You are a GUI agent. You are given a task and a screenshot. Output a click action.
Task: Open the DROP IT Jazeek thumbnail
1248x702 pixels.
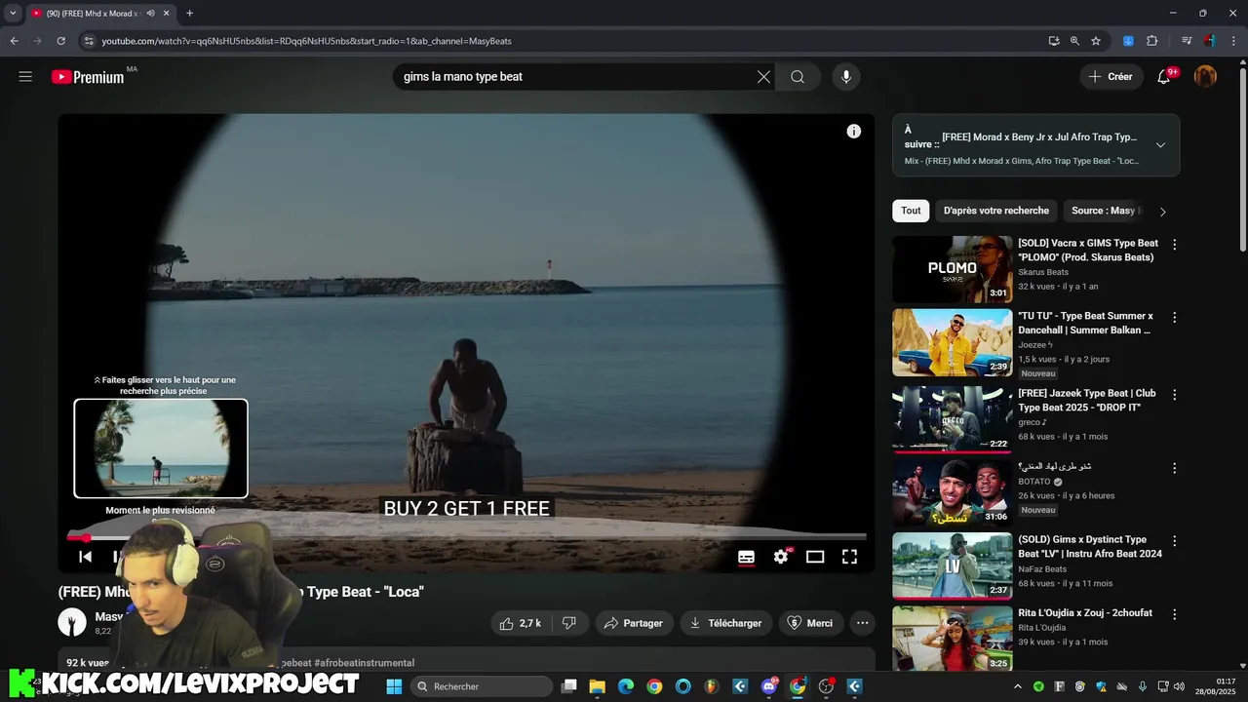[x=952, y=419]
